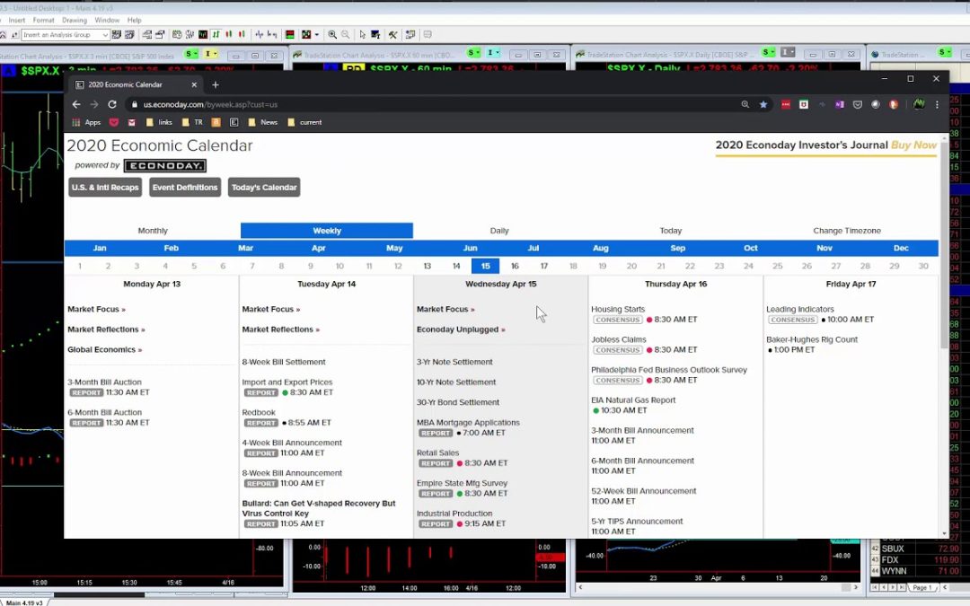Expand the green S symbol-link dropdown on 3 min chart
Viewport: 970px width, 606px height.
192,54
